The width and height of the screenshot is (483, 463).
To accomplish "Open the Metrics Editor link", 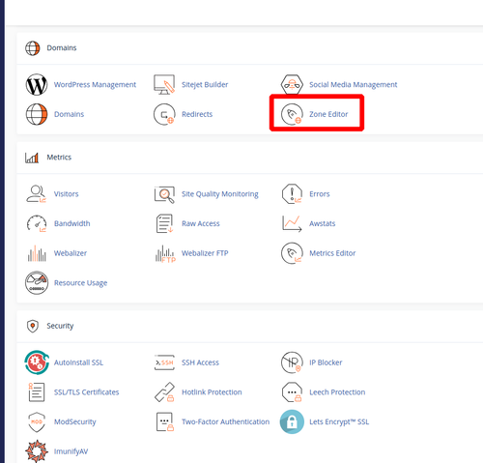I will pos(332,253).
